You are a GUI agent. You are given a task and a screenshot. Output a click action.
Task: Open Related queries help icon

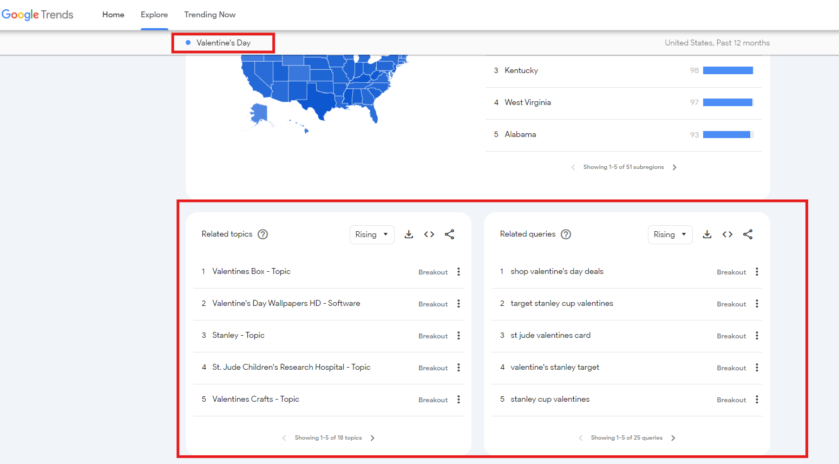tap(566, 234)
